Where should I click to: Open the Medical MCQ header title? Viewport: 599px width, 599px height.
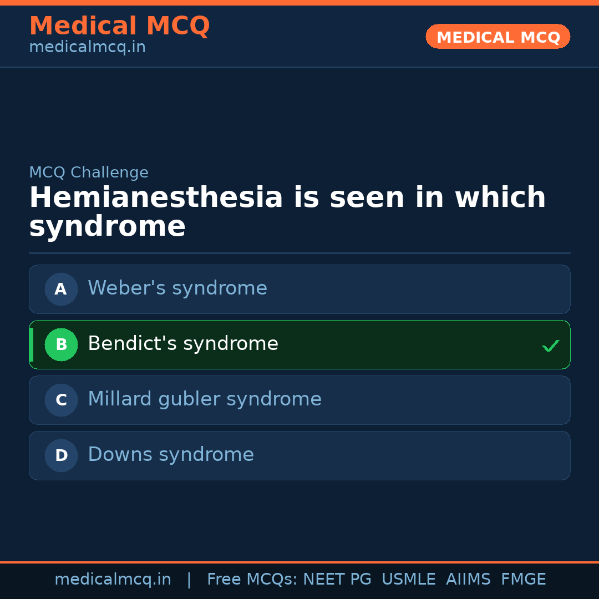click(x=119, y=26)
